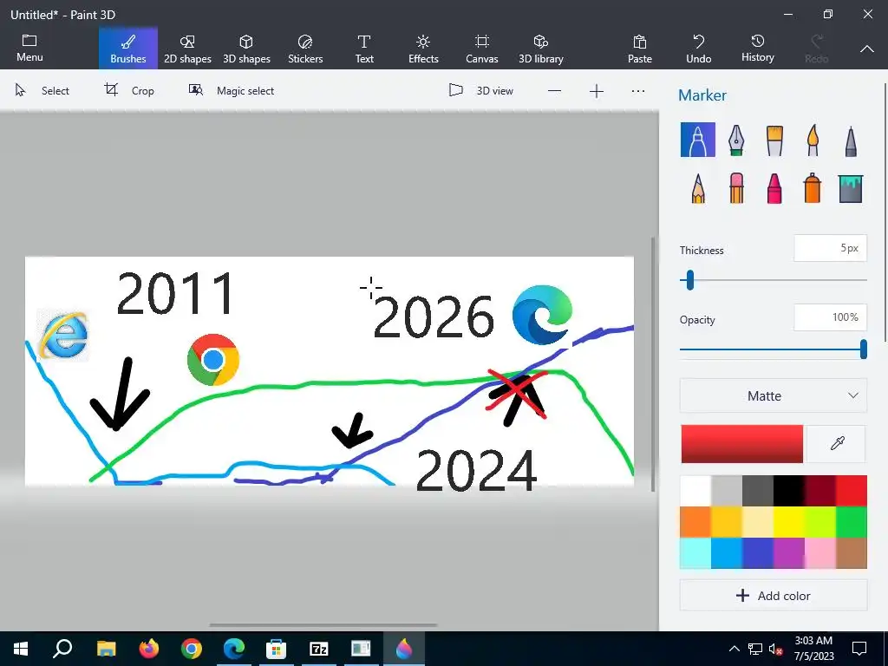Open 7-Zip from the taskbar
888x666 pixels.
point(319,649)
